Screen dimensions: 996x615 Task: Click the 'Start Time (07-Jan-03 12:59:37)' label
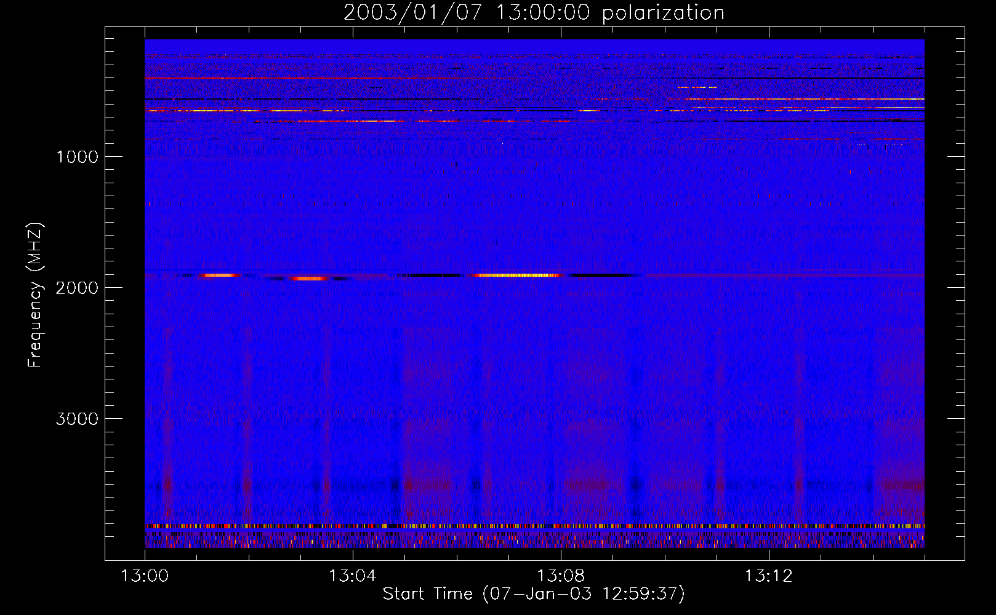(x=534, y=594)
